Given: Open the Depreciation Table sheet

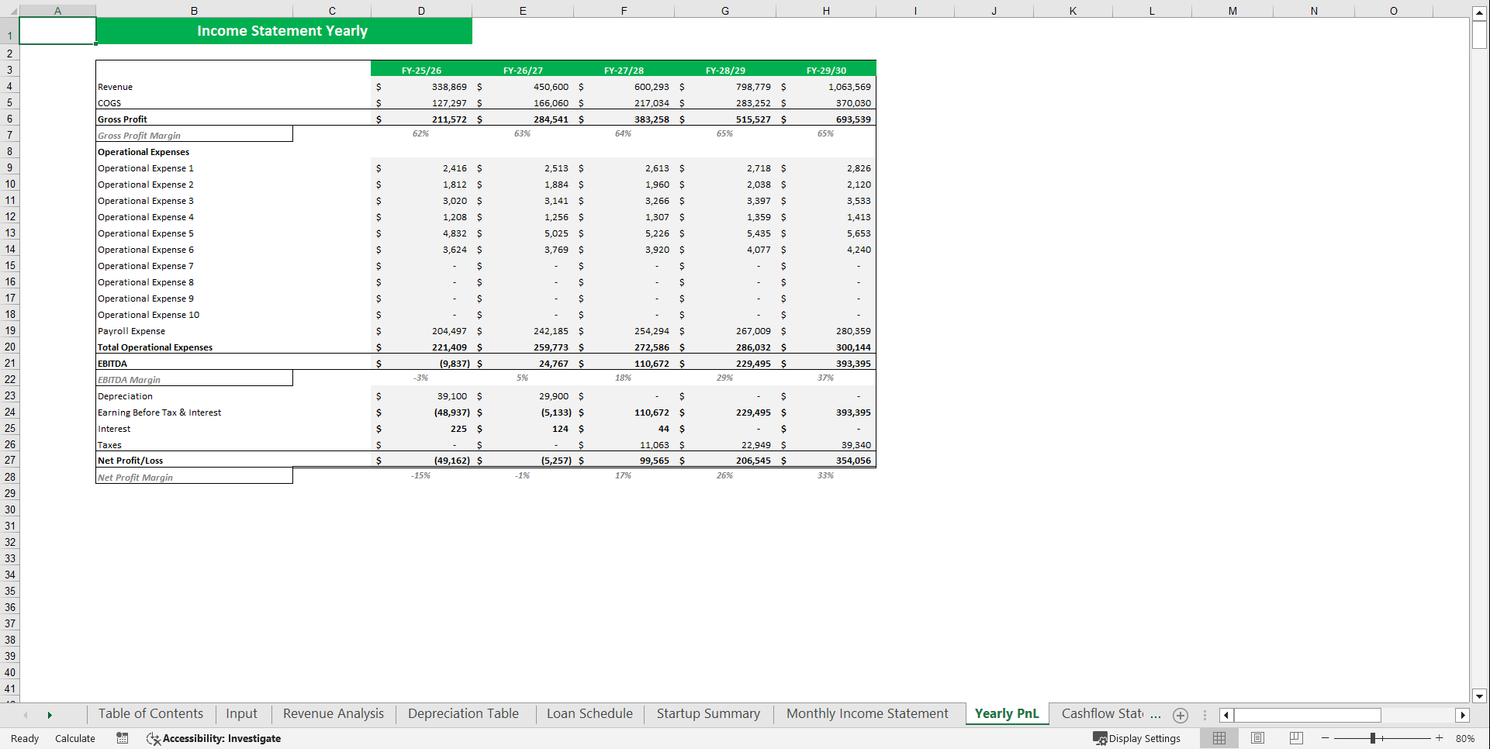Looking at the screenshot, I should click(x=463, y=713).
